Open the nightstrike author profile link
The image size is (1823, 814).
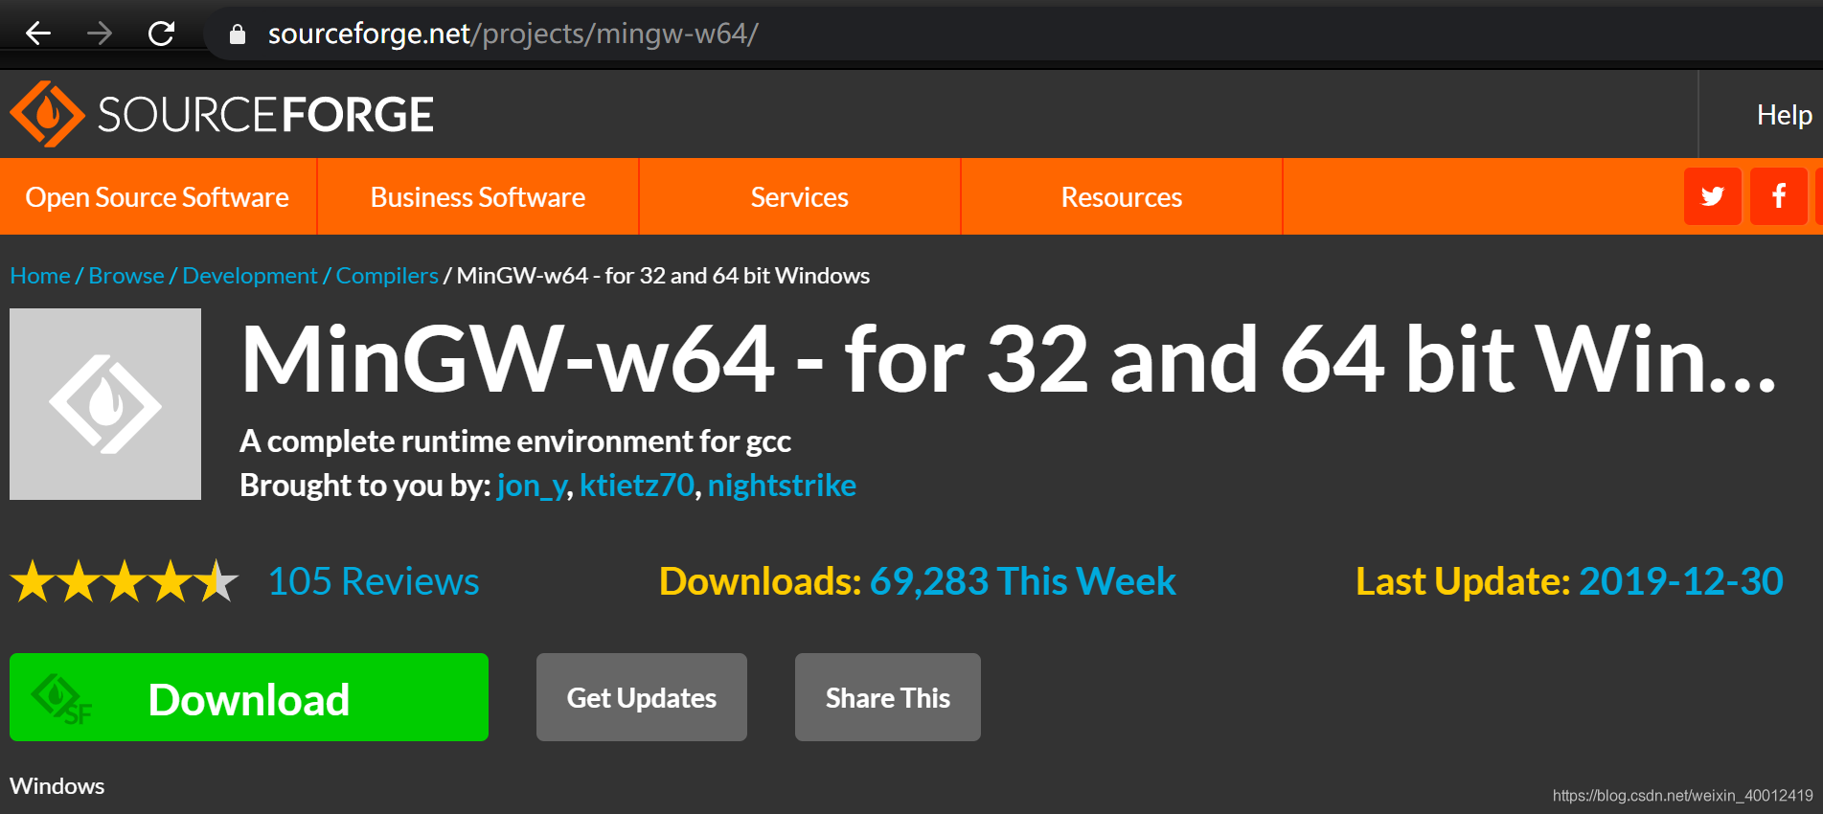click(x=782, y=486)
